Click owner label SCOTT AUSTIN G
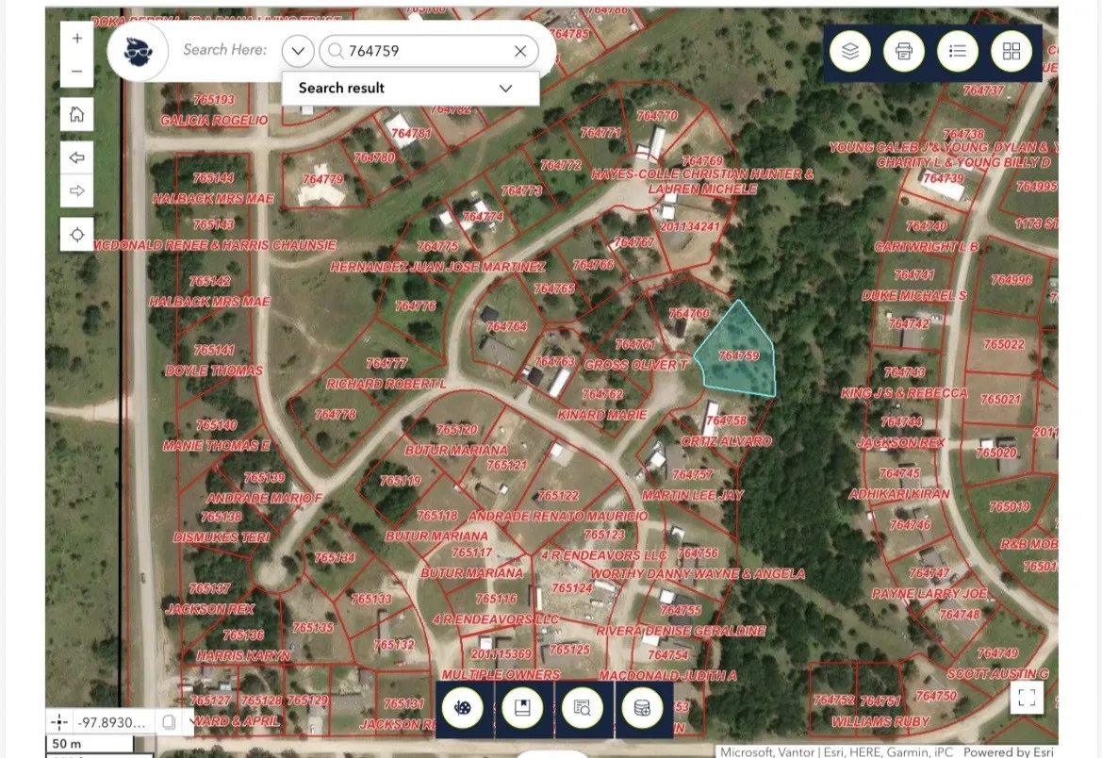This screenshot has width=1102, height=758. point(997,674)
